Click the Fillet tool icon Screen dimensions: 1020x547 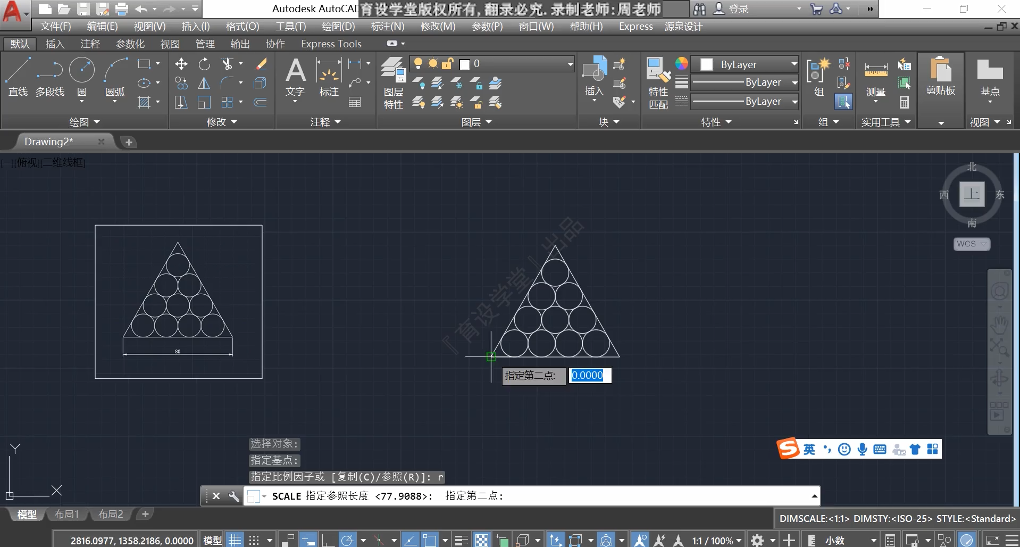(x=227, y=83)
